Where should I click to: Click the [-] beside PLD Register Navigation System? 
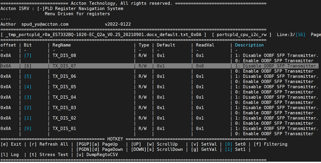(x=41, y=9)
